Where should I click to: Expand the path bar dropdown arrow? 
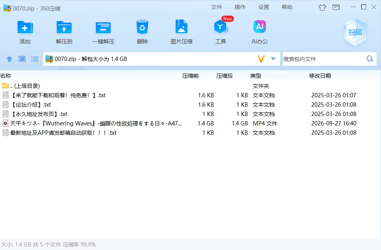(x=273, y=59)
